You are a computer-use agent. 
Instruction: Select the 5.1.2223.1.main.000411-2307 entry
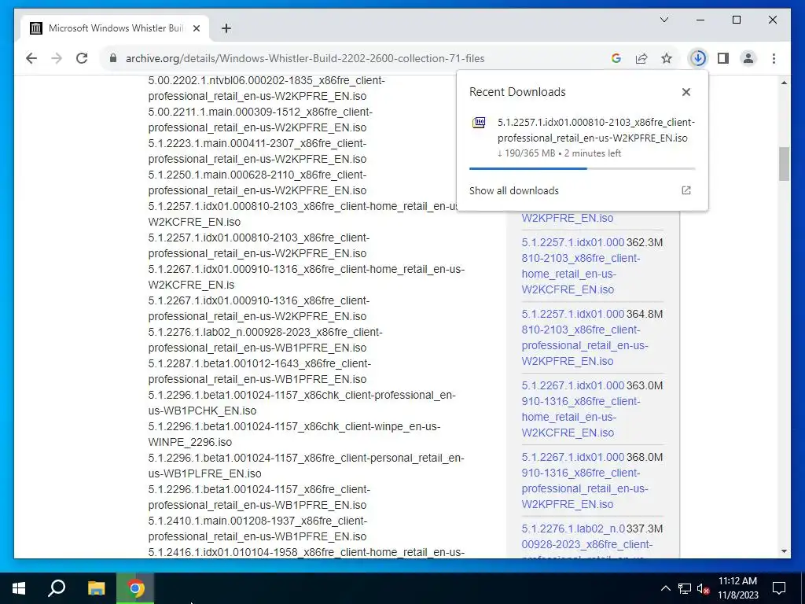258,151
